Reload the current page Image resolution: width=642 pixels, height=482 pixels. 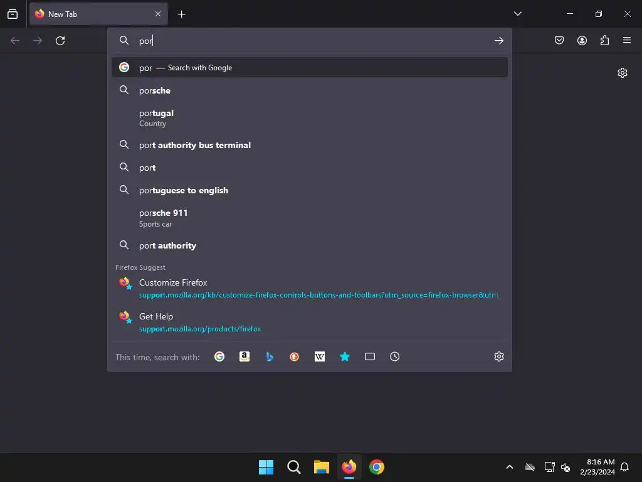[x=60, y=41]
